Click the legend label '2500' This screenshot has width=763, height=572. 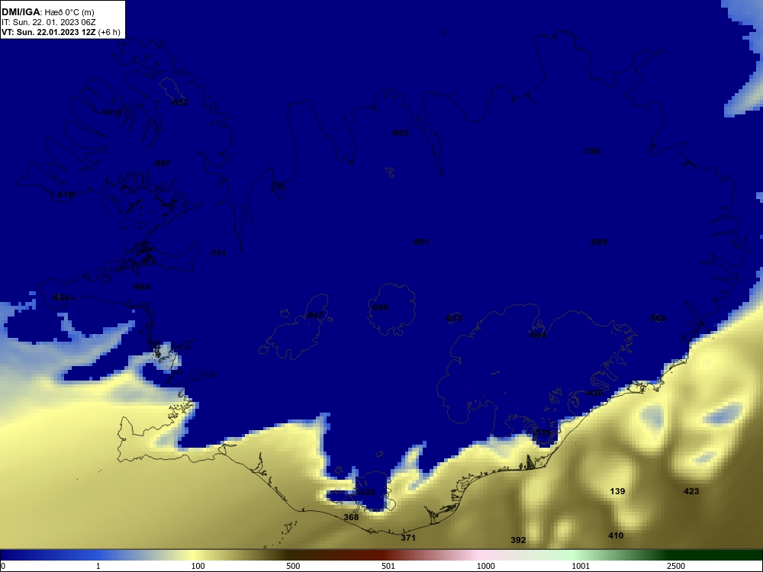point(676,566)
